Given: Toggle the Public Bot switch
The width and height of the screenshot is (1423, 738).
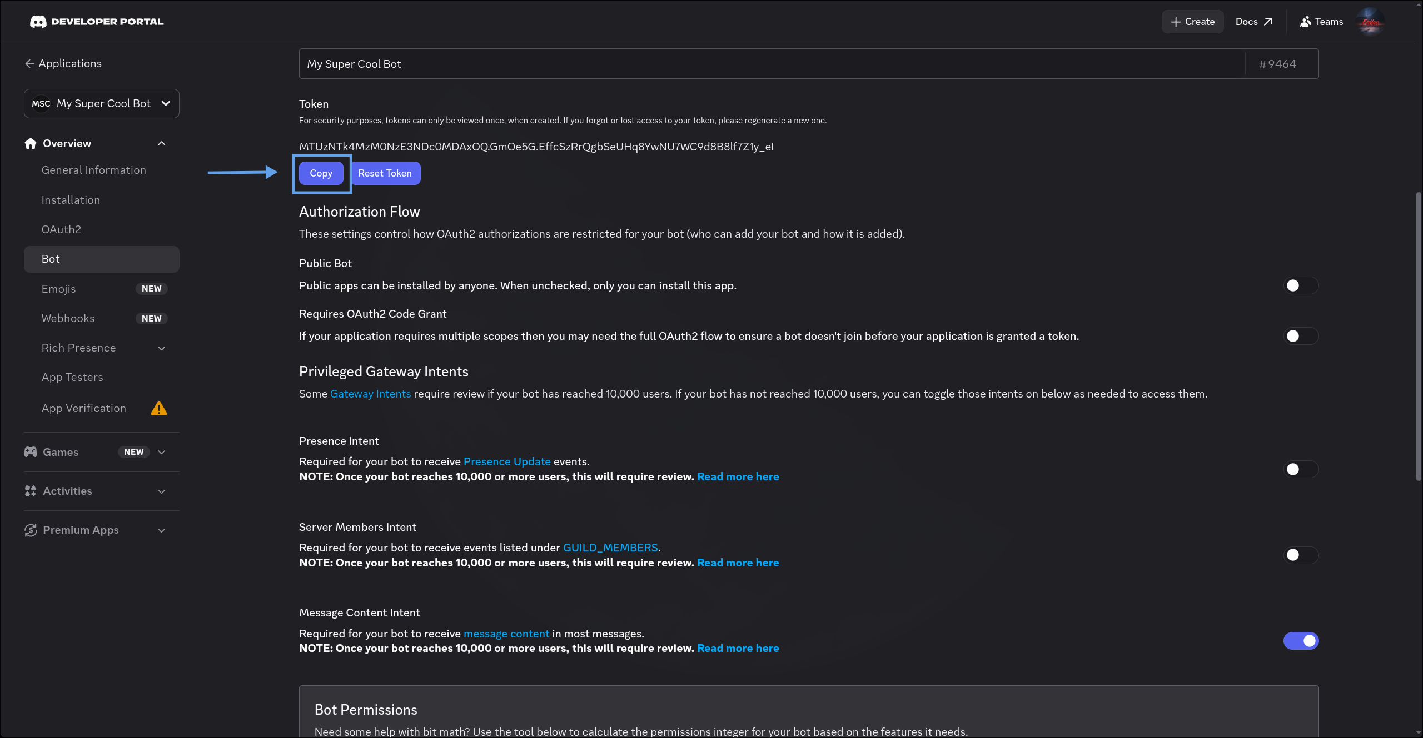Looking at the screenshot, I should point(1301,285).
